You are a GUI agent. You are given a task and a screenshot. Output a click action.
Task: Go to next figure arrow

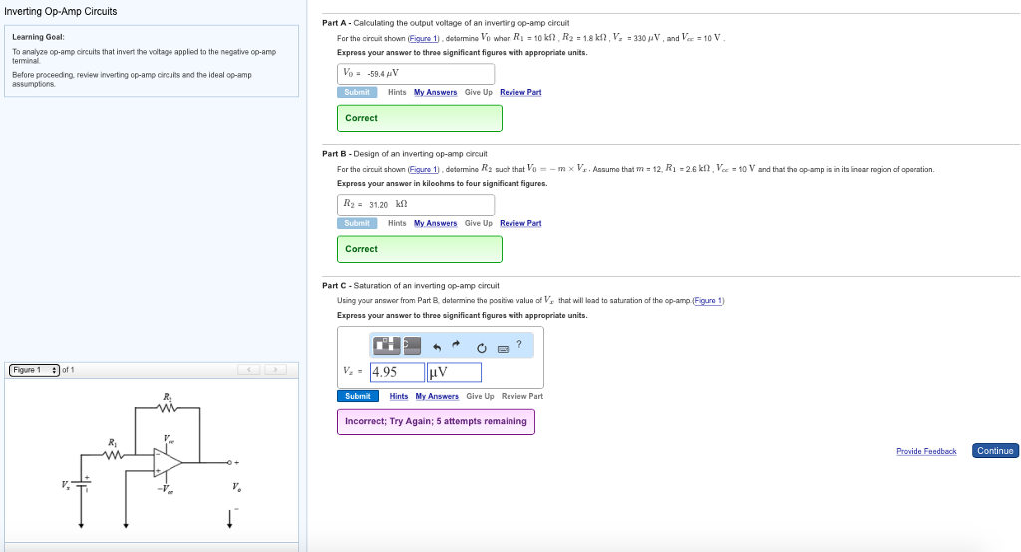[x=274, y=370]
